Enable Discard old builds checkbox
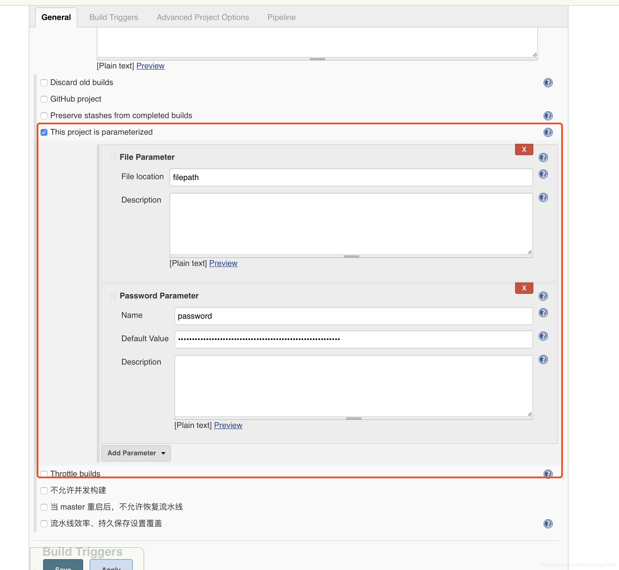 [x=44, y=83]
